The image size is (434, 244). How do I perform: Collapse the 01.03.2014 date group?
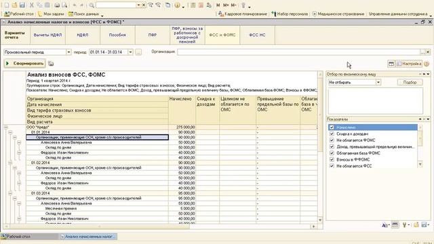pos(10,193)
